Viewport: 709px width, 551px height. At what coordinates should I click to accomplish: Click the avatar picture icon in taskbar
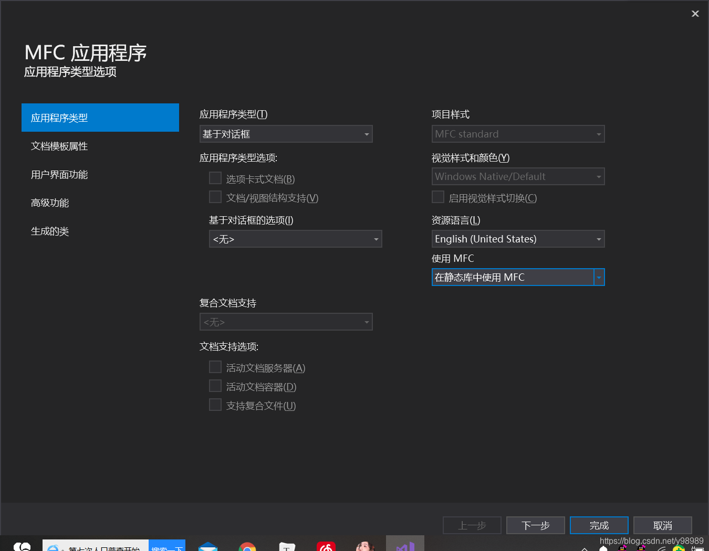coord(365,546)
